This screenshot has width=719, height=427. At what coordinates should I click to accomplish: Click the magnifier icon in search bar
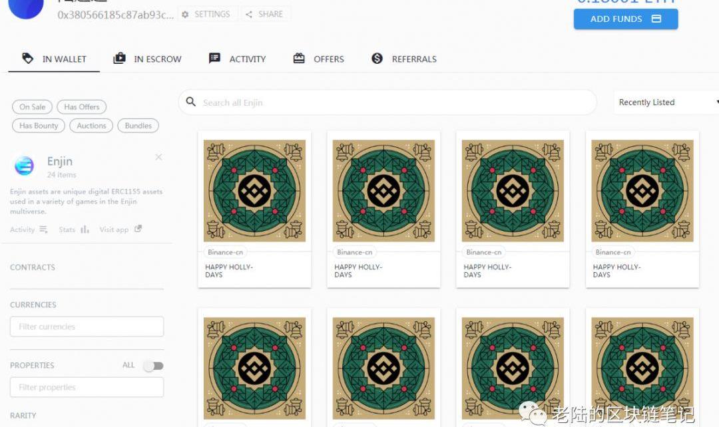[191, 102]
